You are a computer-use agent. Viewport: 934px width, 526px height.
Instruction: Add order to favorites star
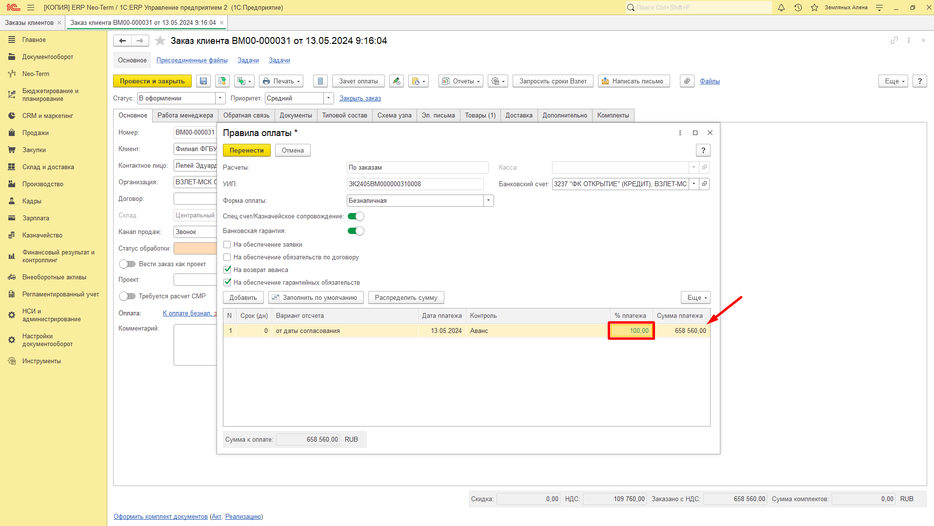pos(160,41)
